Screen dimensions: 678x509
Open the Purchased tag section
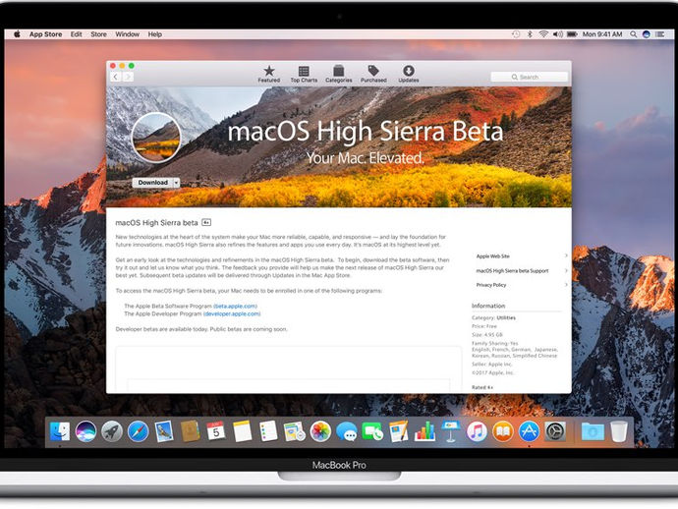(x=373, y=74)
